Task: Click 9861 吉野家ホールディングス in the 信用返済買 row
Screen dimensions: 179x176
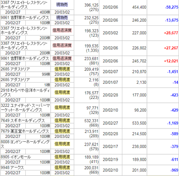Action: click(x=25, y=58)
